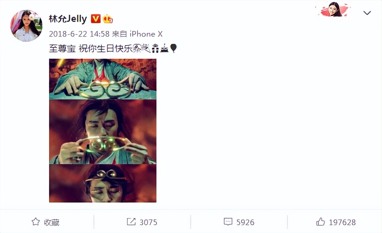This screenshot has width=382, height=233.
Task: Click the orange verified V badge
Action: click(96, 19)
